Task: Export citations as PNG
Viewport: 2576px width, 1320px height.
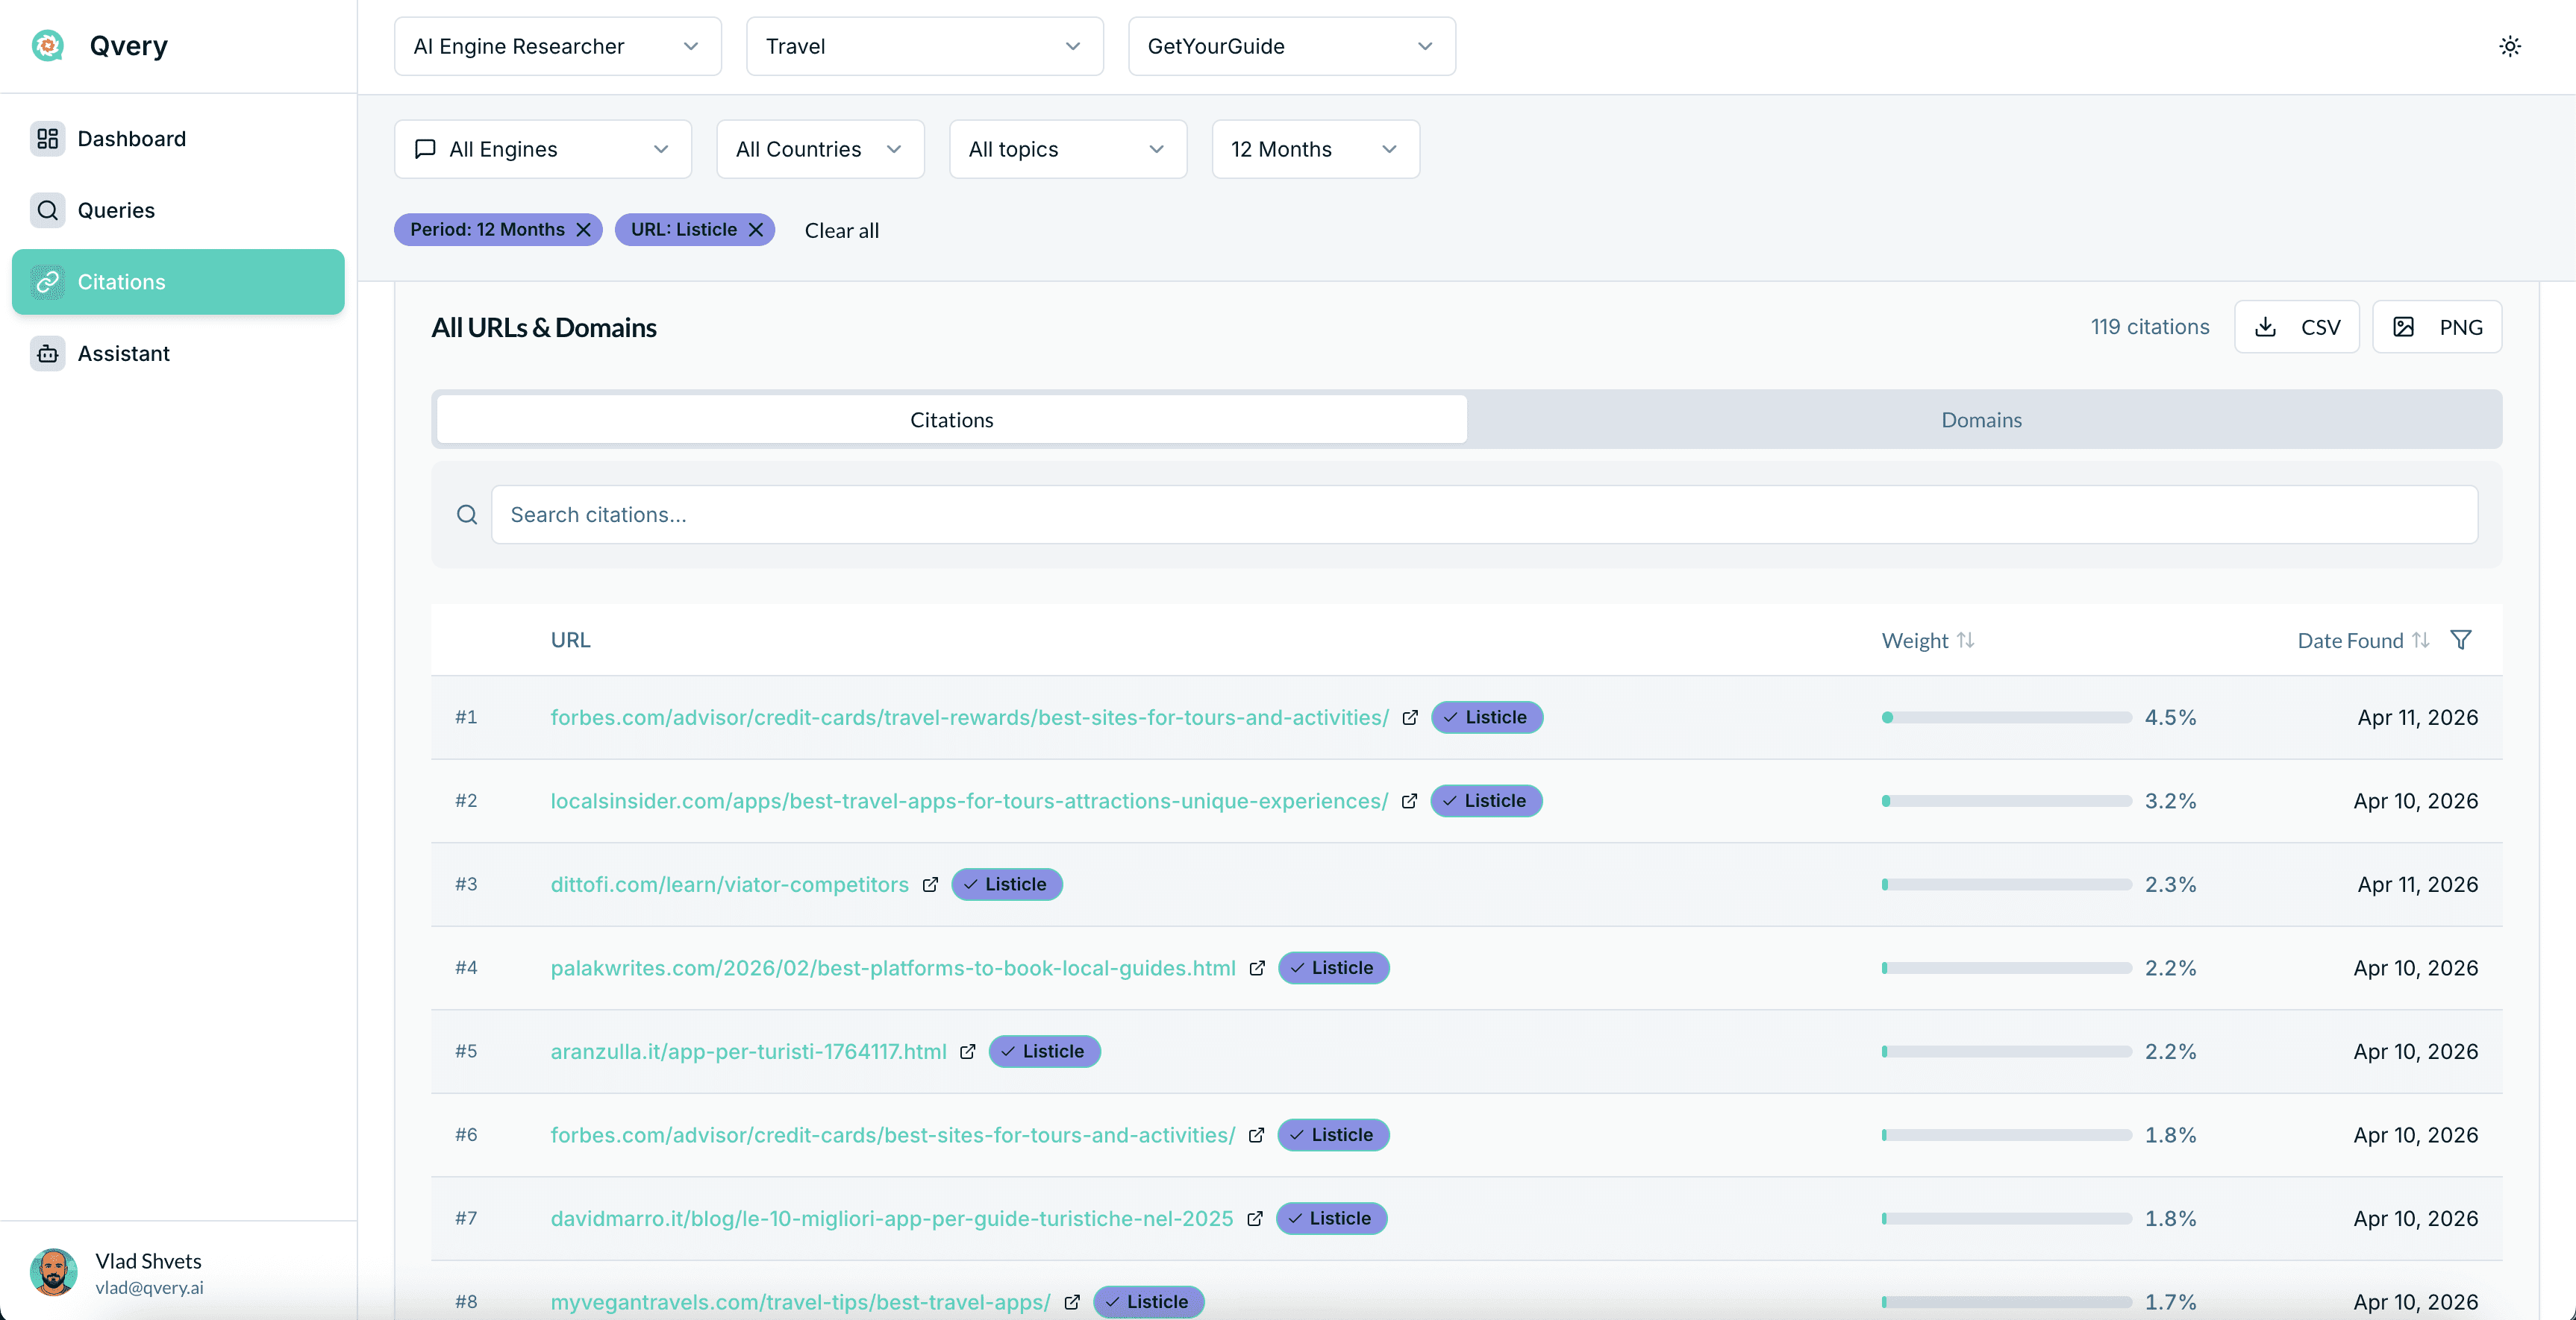Action: 2438,327
